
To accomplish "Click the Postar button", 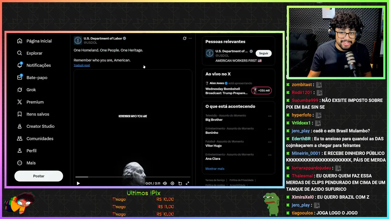I will (39, 176).
